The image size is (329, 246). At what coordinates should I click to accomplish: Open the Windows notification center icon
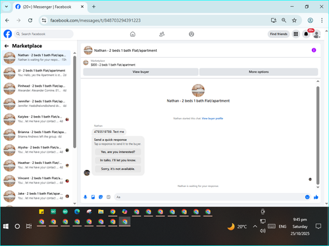318,226
